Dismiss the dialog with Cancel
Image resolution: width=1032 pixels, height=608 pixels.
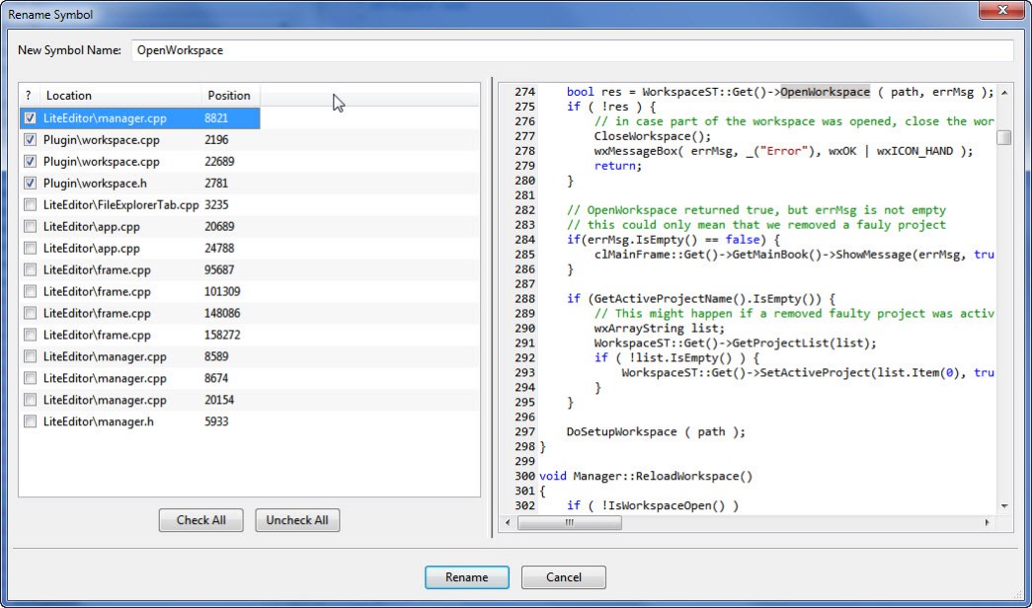(x=563, y=577)
